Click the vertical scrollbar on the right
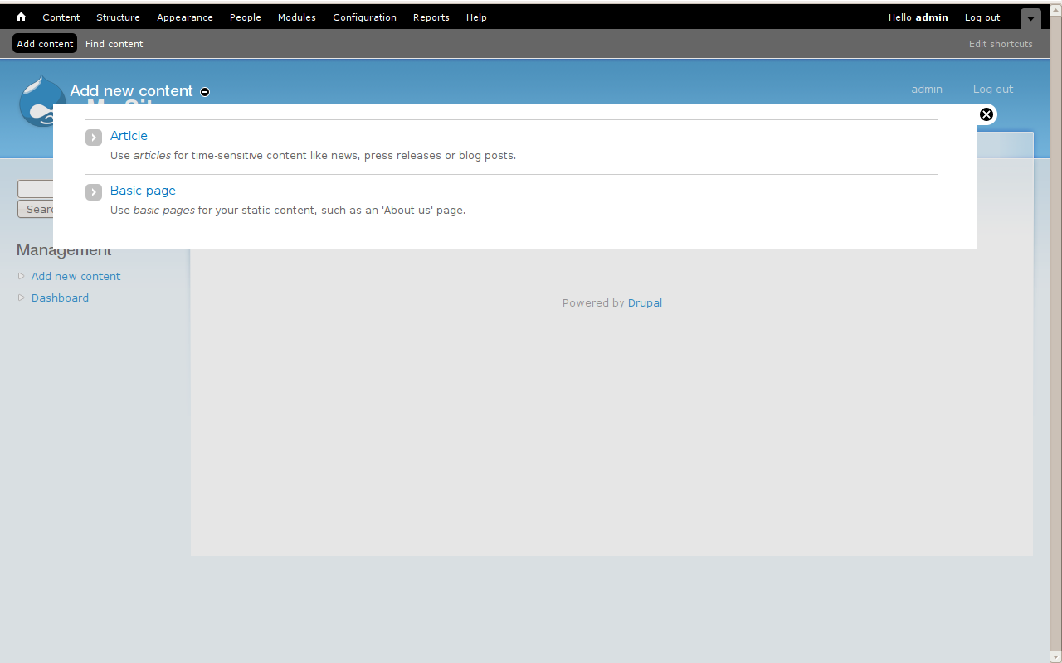The width and height of the screenshot is (1062, 663). click(x=1055, y=331)
